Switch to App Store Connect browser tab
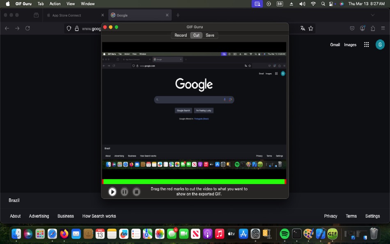This screenshot has height=244, width=390. click(x=75, y=15)
